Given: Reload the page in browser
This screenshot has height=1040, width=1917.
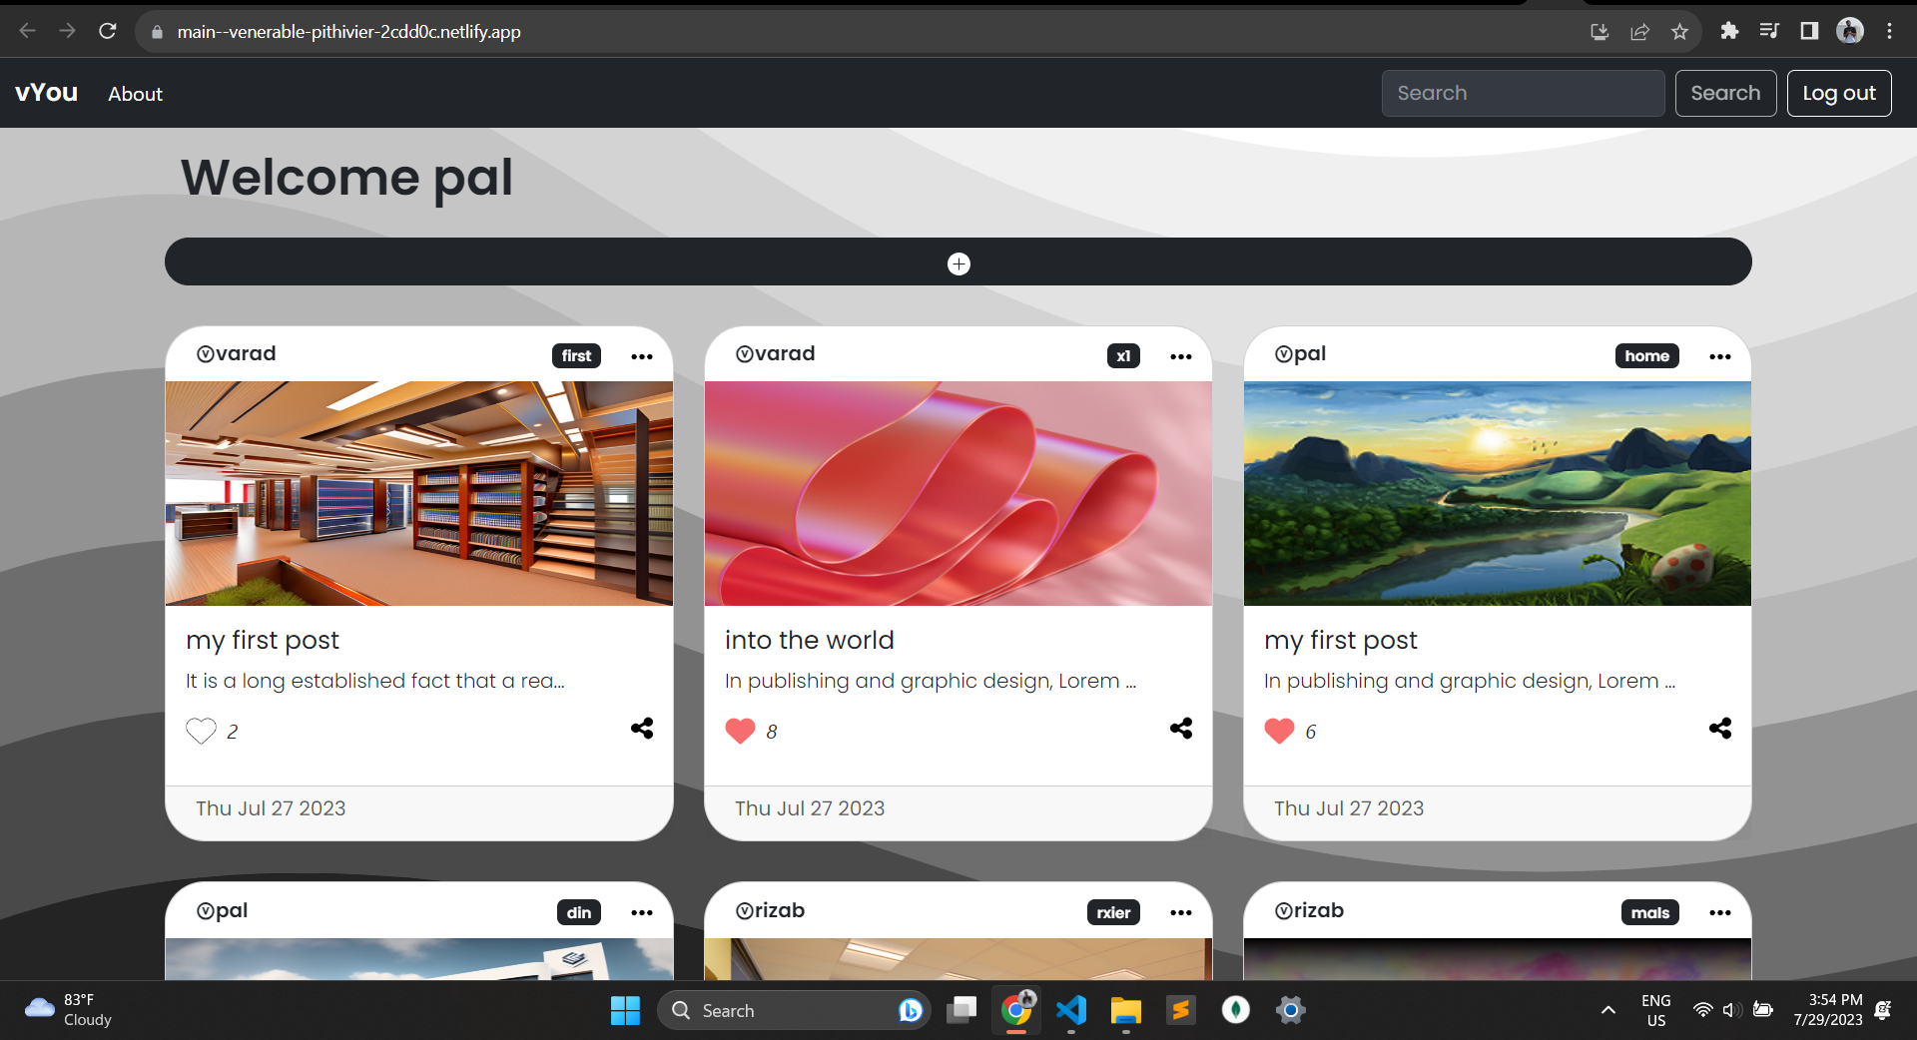Looking at the screenshot, I should pos(108,31).
